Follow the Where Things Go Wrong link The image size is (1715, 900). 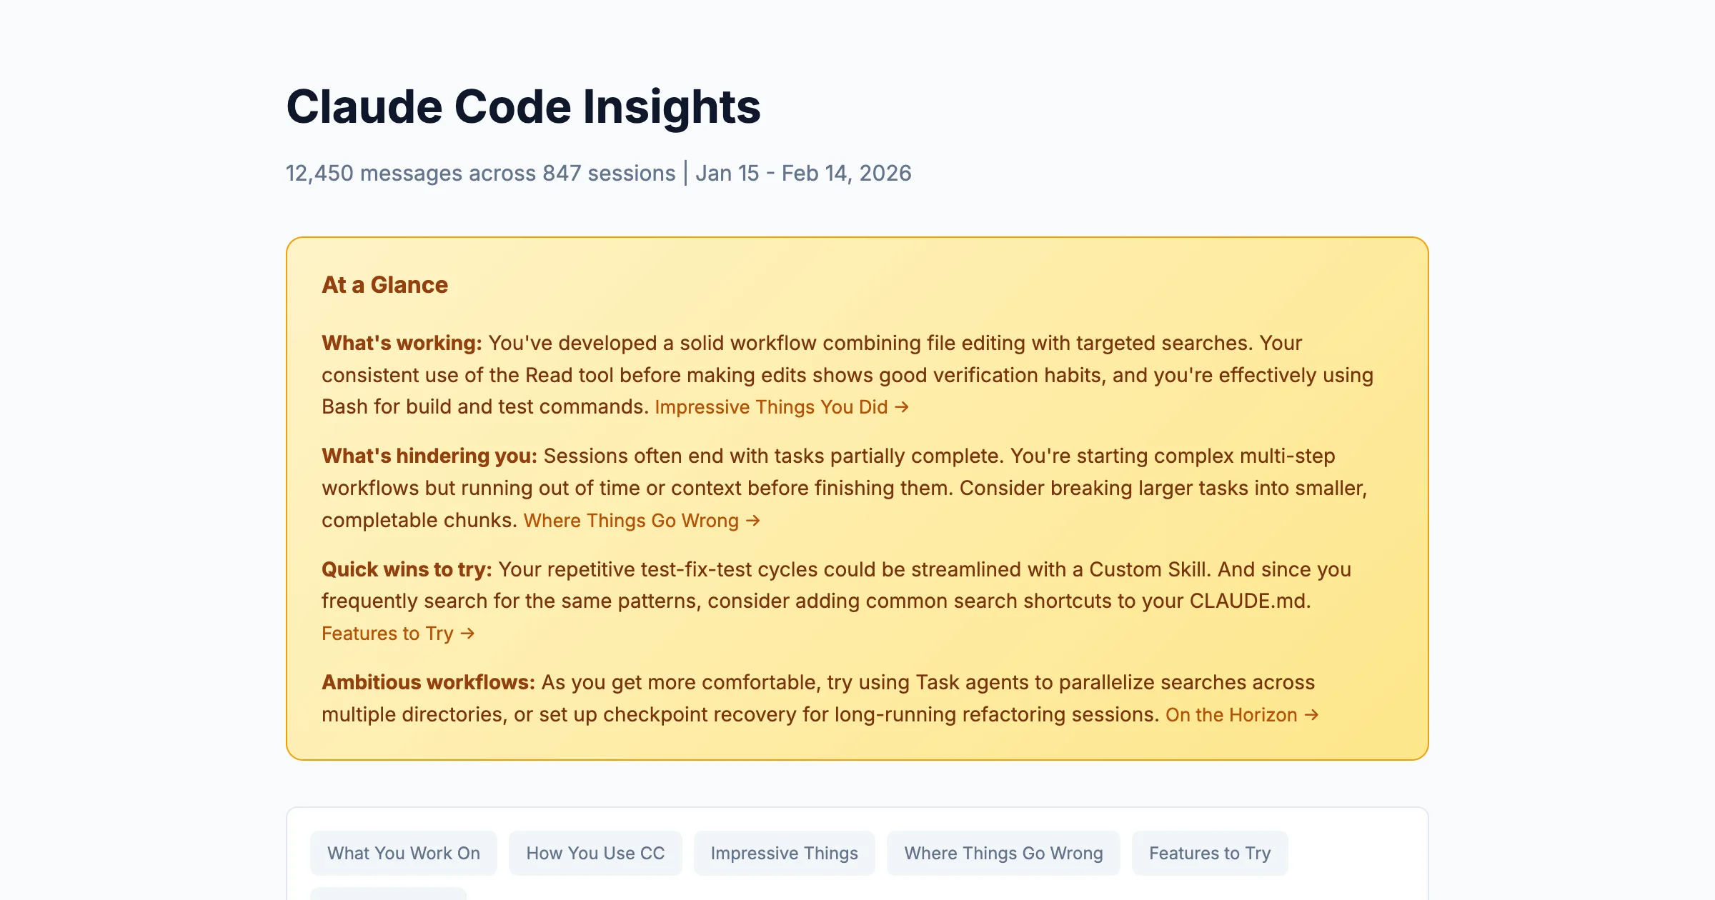[632, 520]
